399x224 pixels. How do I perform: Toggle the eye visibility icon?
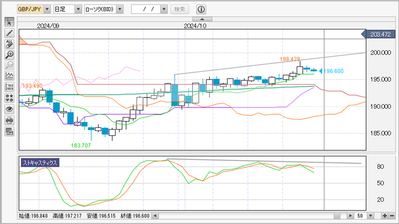9,109
